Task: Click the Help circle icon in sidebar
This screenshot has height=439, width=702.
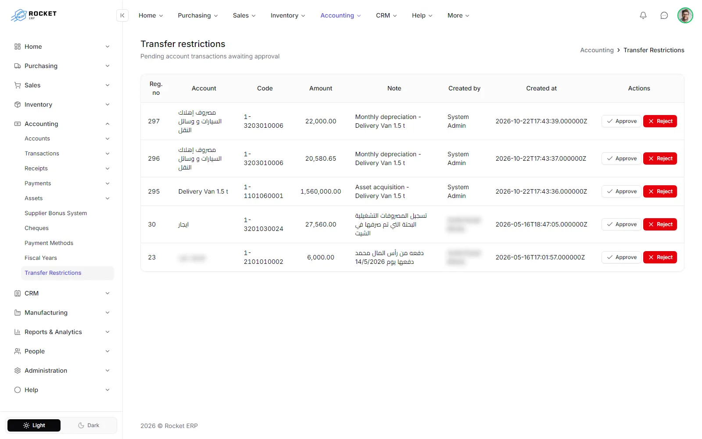Action: [18, 390]
